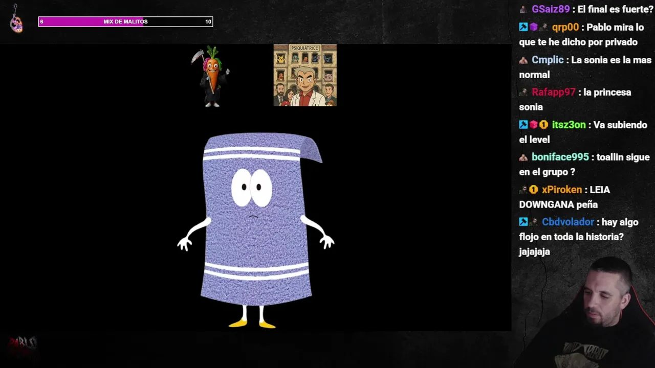Image resolution: width=655 pixels, height=368 pixels.
Task: Click the small avatar badge before boniface995
Action: [x=523, y=157]
